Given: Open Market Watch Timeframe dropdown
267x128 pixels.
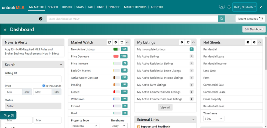Looking at the screenshot, I should coord(119,126).
